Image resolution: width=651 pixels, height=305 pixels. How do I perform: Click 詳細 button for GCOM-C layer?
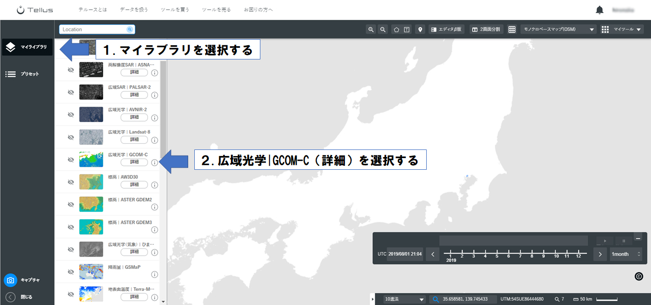click(x=134, y=162)
